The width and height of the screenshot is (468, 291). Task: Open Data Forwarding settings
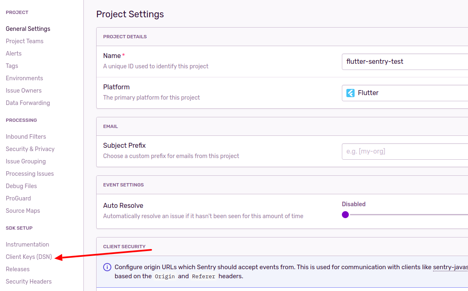28,103
